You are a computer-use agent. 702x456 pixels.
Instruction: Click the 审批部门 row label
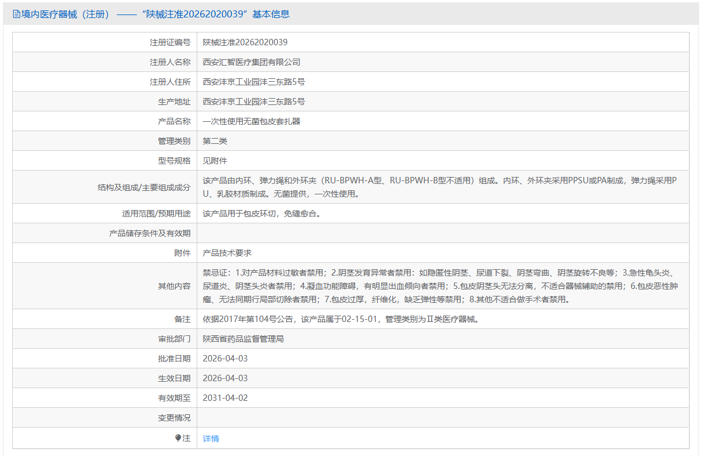[x=174, y=339]
